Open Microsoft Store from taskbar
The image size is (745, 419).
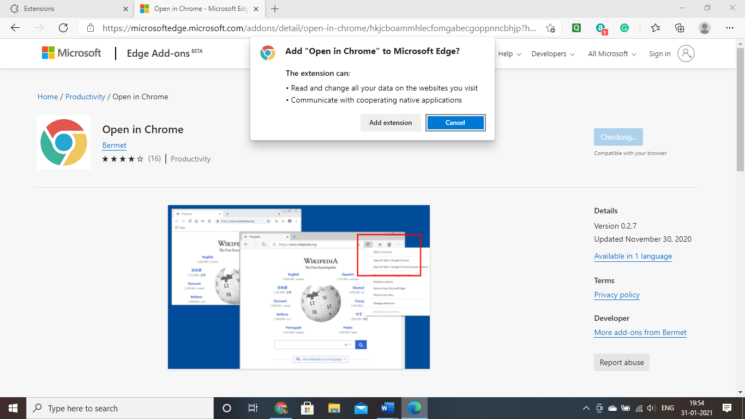[x=307, y=408]
